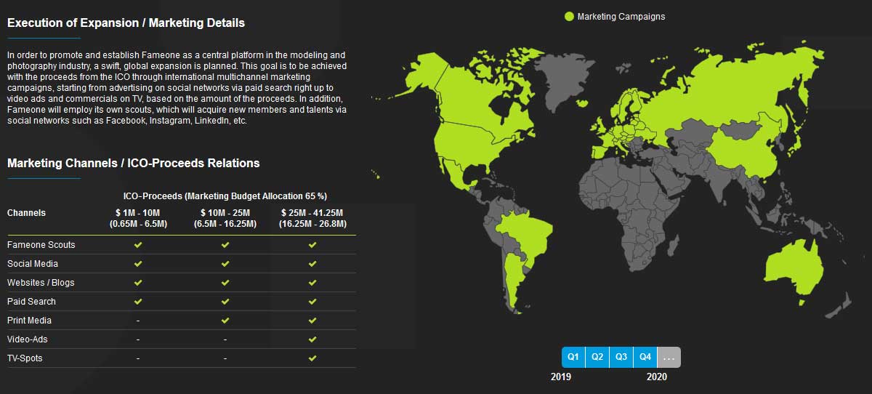Click Fameone Scouts checkmark under $1M - 10M
Screen dimensions: 872x394
[138, 245]
